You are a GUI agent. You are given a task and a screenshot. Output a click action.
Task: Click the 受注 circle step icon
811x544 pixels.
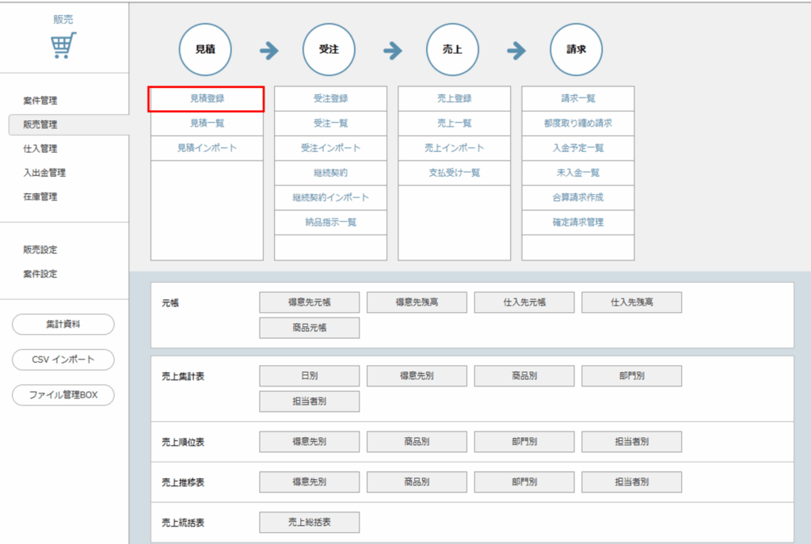(x=329, y=49)
